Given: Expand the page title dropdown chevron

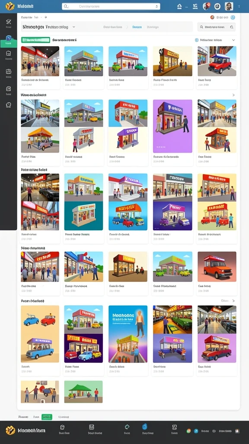Looking at the screenshot, I should coord(74,27).
